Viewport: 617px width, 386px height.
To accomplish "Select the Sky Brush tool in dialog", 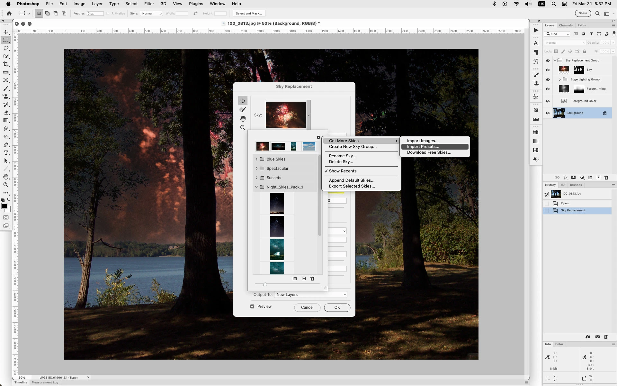I will pyautogui.click(x=243, y=110).
